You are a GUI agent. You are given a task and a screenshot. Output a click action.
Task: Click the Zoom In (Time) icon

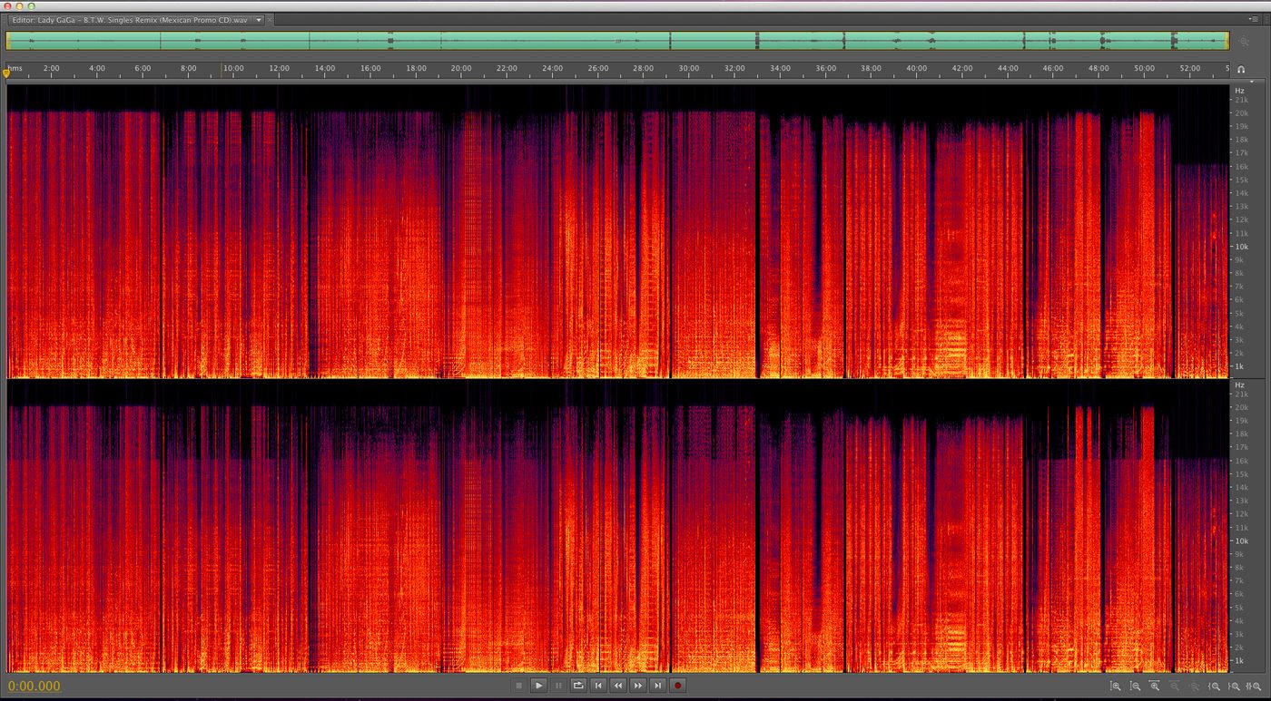click(1155, 686)
